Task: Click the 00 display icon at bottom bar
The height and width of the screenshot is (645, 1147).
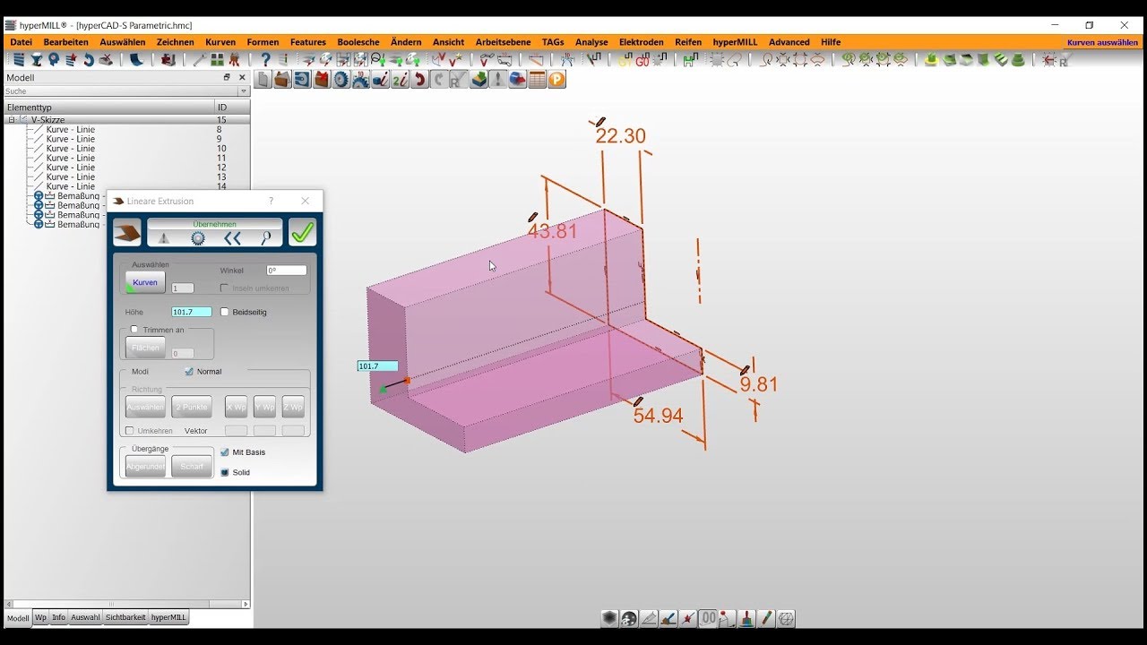Action: tap(709, 618)
